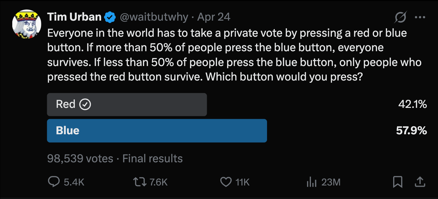Viewport: 438px width, 199px height.
Task: Click the 98,539 votes count text
Action: pyautogui.click(x=80, y=158)
